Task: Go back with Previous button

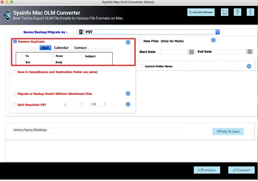Action: point(206,170)
